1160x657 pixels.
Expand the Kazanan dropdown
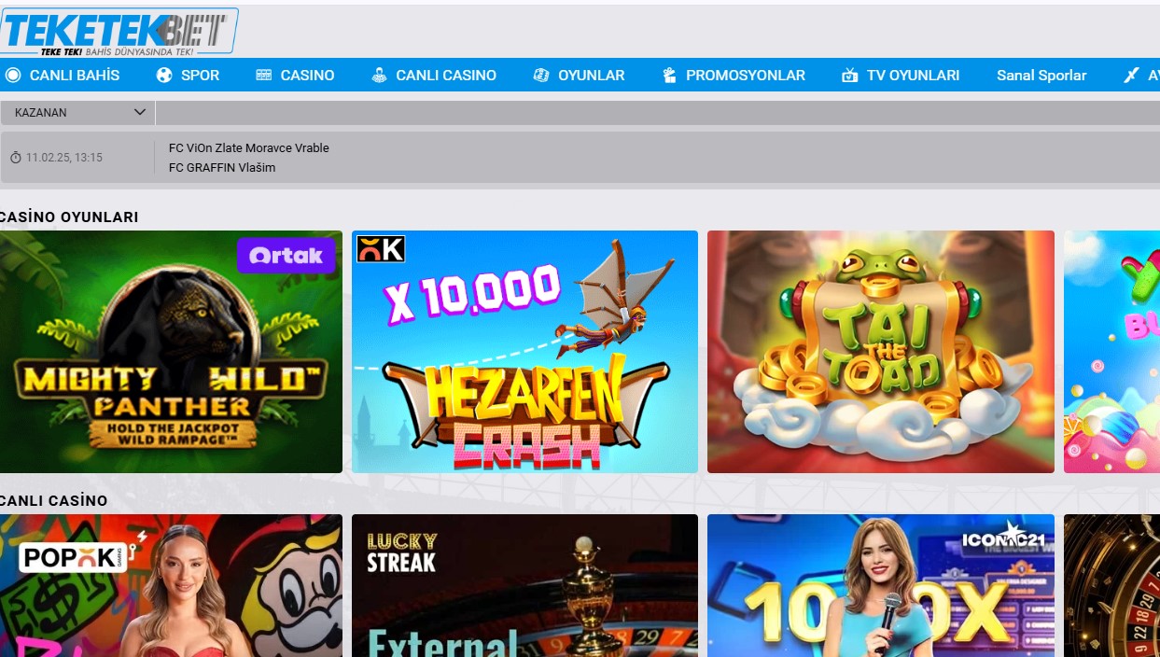[77, 112]
